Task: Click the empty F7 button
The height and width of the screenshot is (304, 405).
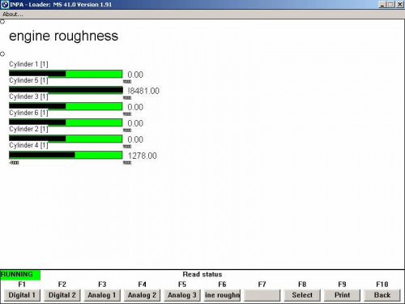Action: (262, 295)
